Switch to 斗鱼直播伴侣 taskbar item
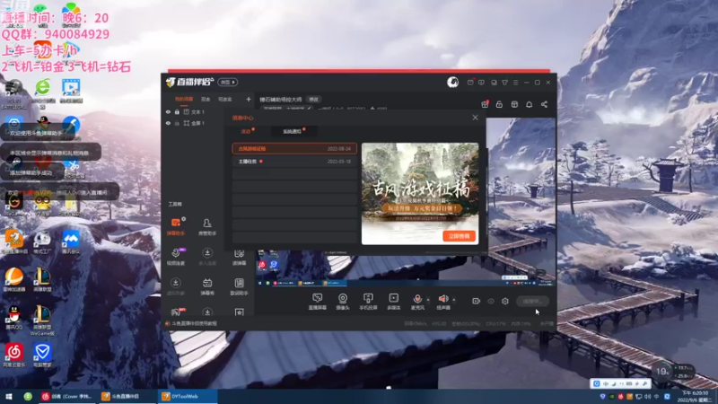The width and height of the screenshot is (718, 404). [127, 396]
